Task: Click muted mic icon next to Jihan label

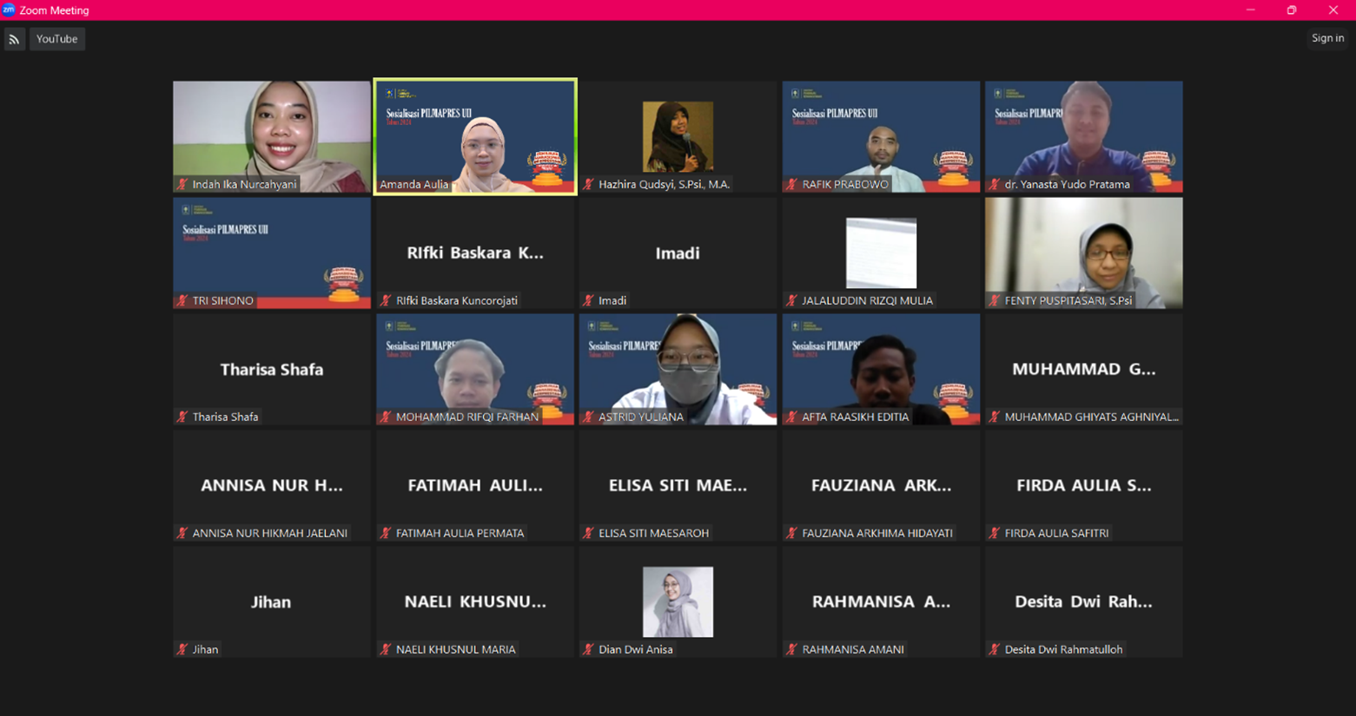Action: click(182, 649)
